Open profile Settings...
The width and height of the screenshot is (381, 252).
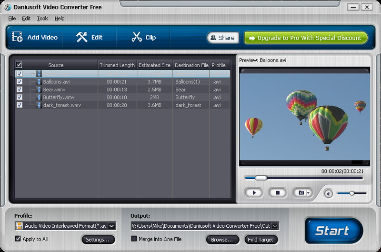(x=98, y=240)
